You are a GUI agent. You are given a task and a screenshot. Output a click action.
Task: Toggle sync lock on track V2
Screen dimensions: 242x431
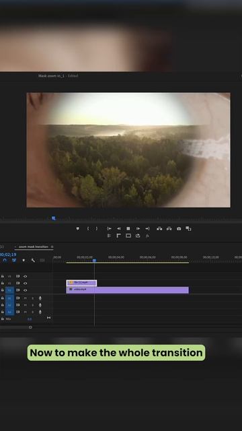coord(18,283)
